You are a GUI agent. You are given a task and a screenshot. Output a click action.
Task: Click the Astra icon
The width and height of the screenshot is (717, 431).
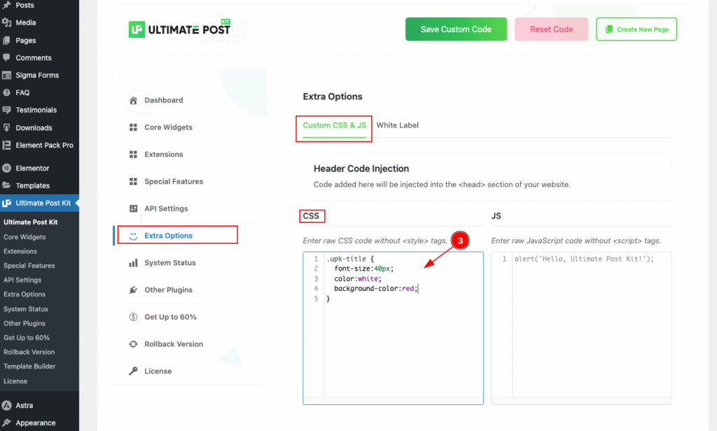point(7,405)
